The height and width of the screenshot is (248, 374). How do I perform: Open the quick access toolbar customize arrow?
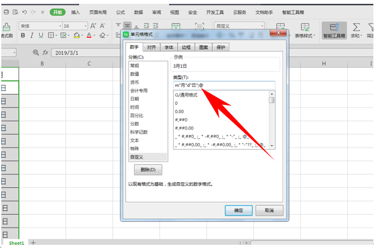coord(42,12)
